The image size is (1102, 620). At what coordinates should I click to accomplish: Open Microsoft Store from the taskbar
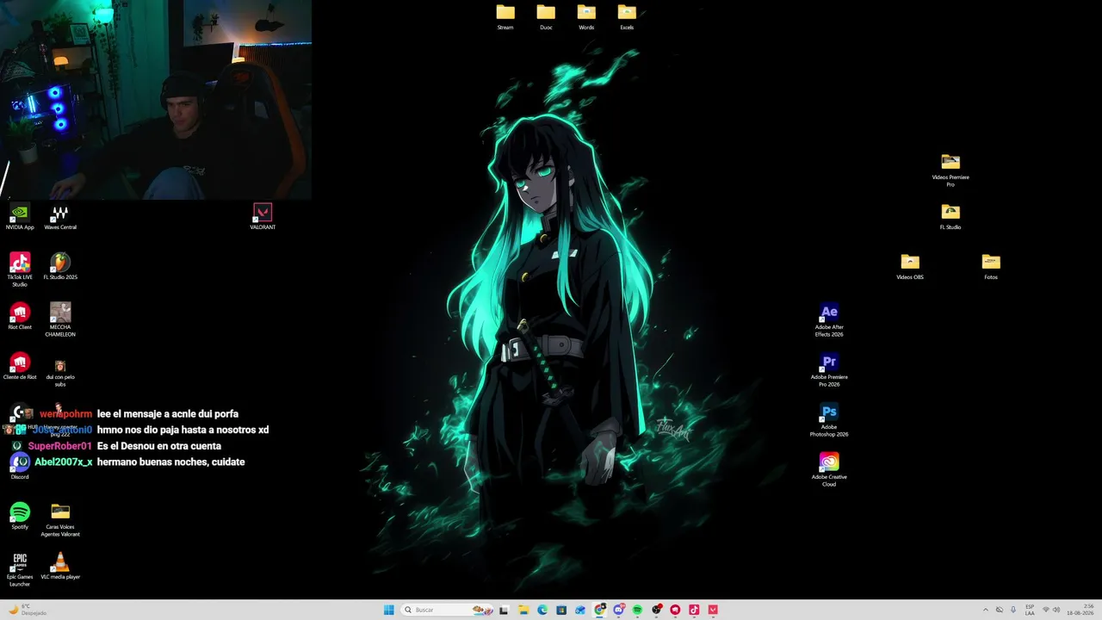[561, 610]
